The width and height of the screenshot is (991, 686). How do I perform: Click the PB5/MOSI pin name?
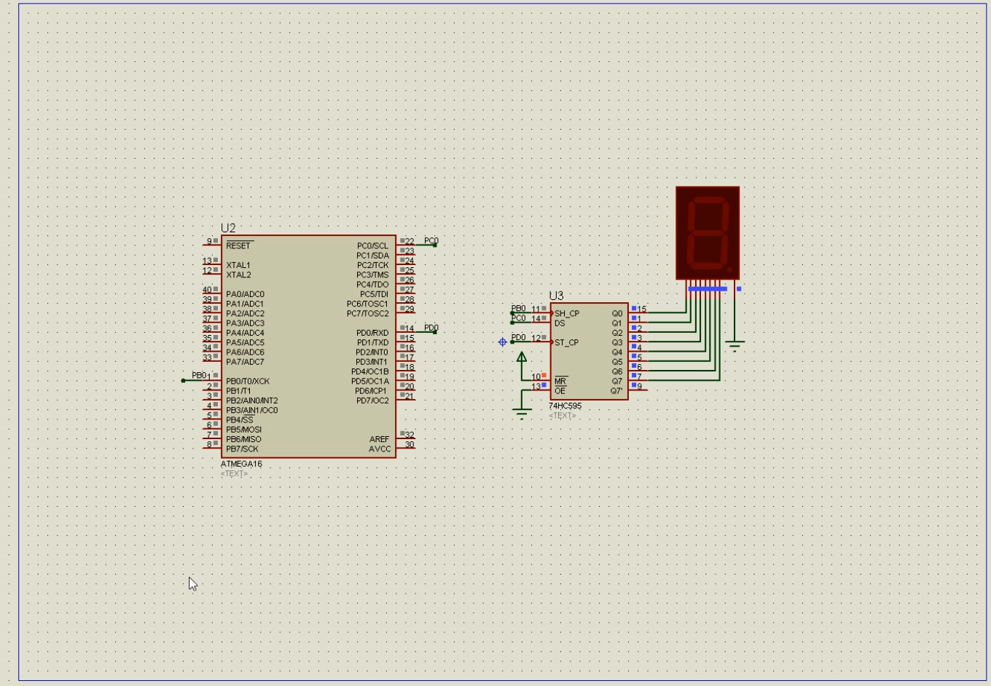243,430
